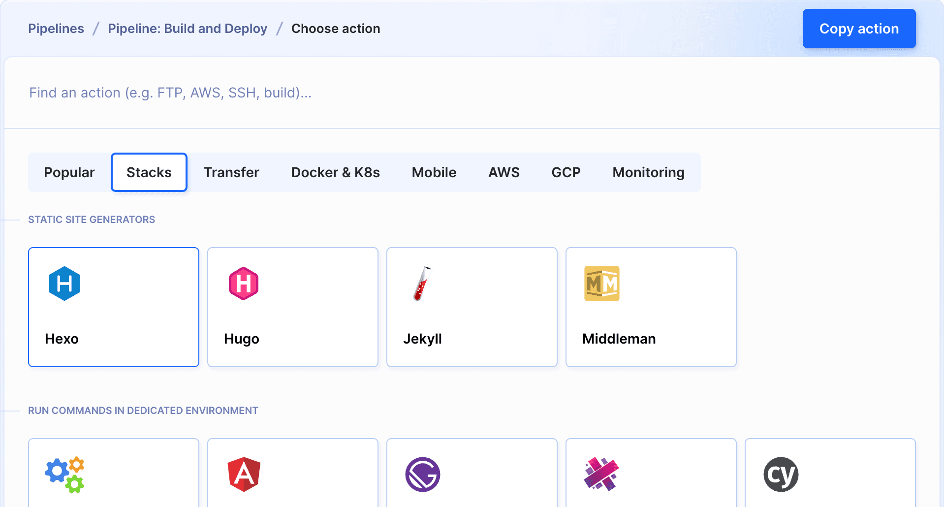Click the Middleman MM logo icon

601,284
